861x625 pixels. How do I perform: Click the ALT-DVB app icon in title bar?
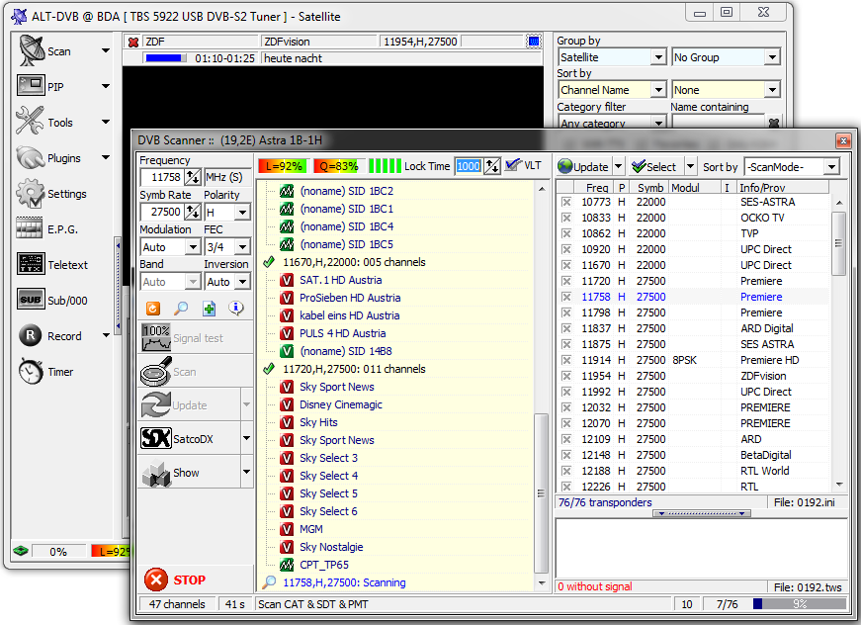tap(19, 16)
